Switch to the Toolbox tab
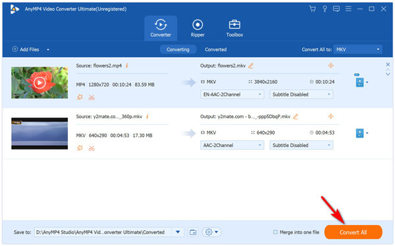The image size is (395, 246). pos(234,28)
